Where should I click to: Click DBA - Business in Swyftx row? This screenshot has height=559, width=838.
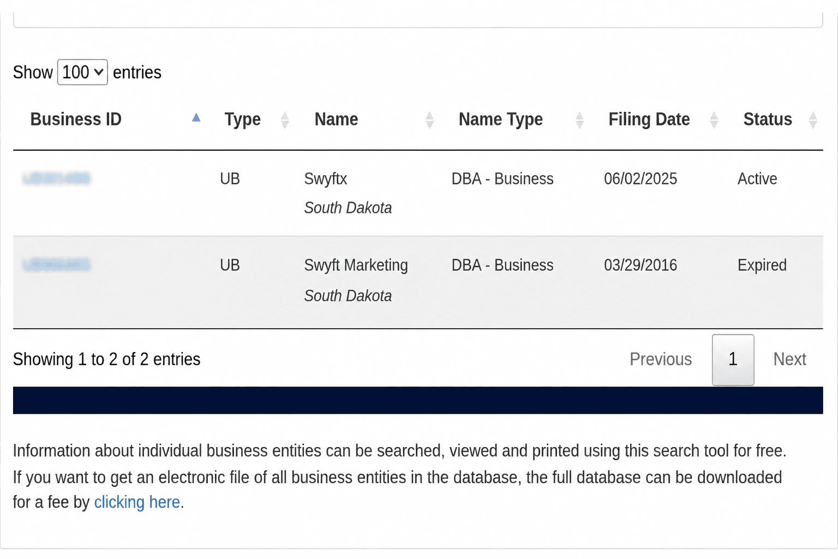502,179
